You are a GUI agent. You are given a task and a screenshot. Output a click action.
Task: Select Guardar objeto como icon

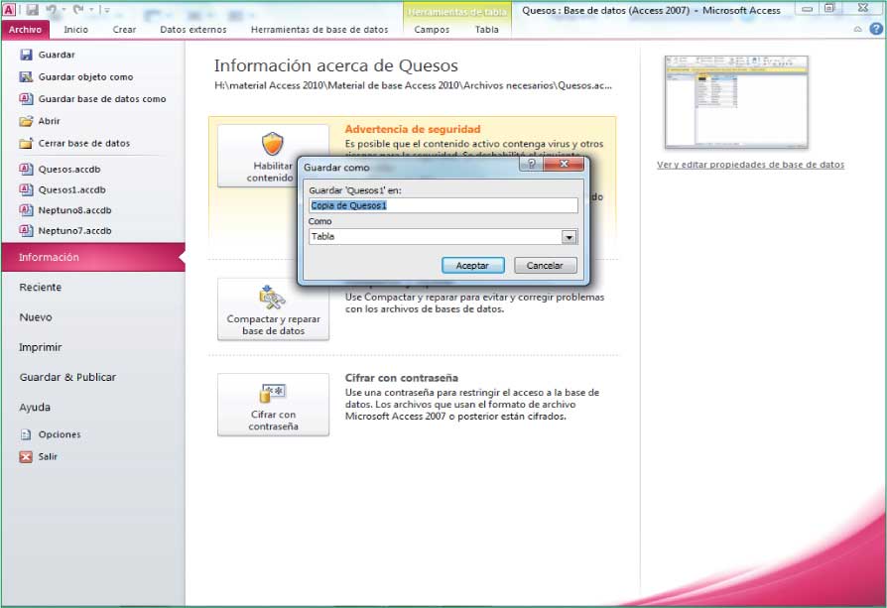click(x=26, y=76)
